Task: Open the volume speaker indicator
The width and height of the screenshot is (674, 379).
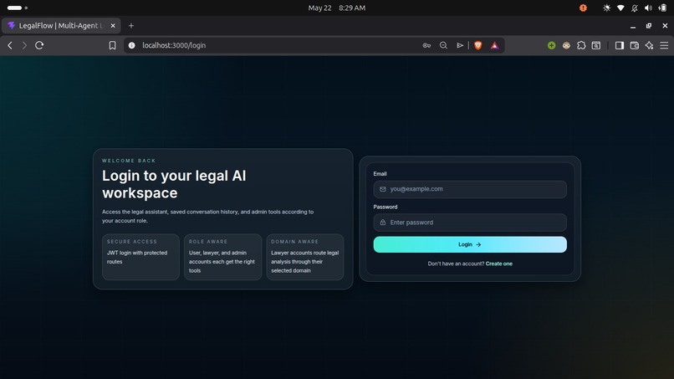Action: 648,8
